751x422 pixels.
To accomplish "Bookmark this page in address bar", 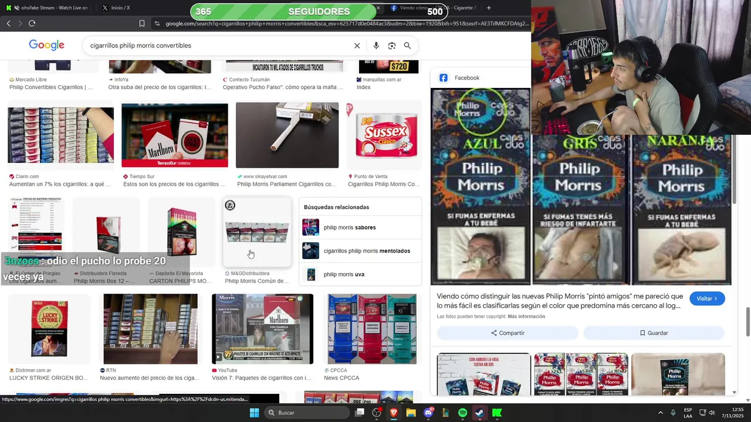I will (141, 23).
